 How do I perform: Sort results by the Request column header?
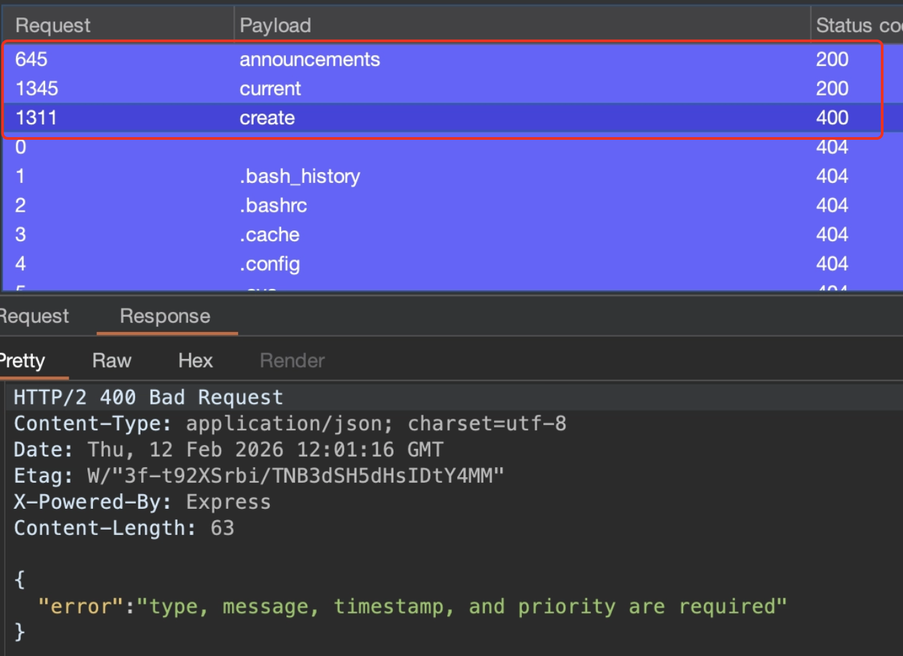click(52, 26)
